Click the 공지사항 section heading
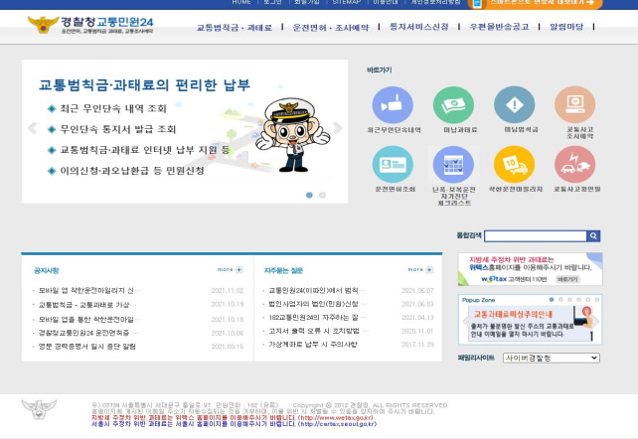Viewport: 638px width, 439px height. (46, 271)
